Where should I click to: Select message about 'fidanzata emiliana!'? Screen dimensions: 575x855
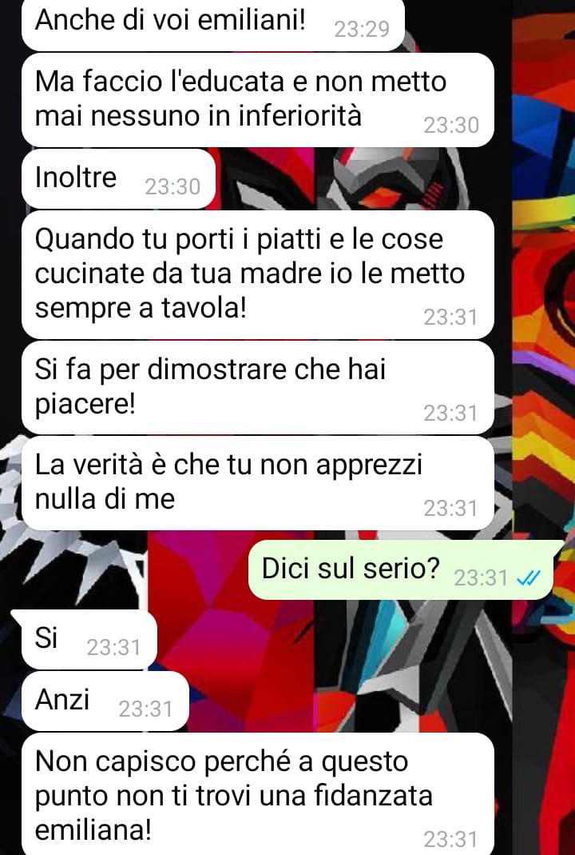coord(257,794)
